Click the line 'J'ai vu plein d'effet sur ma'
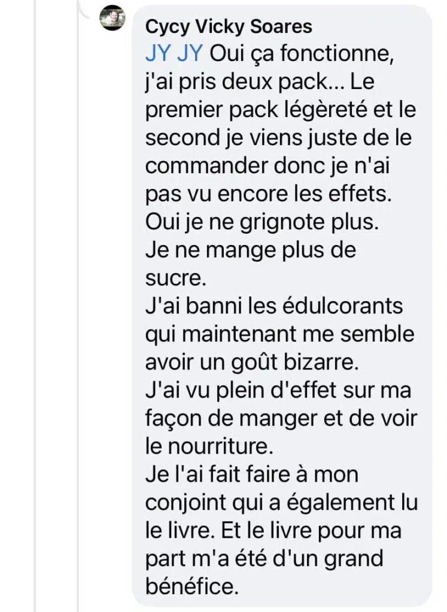The height and width of the screenshot is (612, 447). [x=278, y=390]
